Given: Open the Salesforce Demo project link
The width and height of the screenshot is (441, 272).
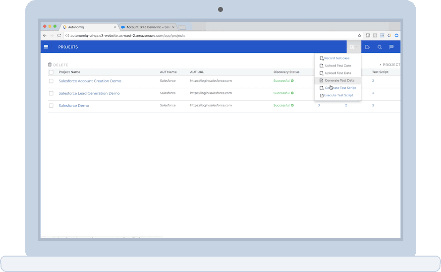Looking at the screenshot, I should [x=74, y=105].
